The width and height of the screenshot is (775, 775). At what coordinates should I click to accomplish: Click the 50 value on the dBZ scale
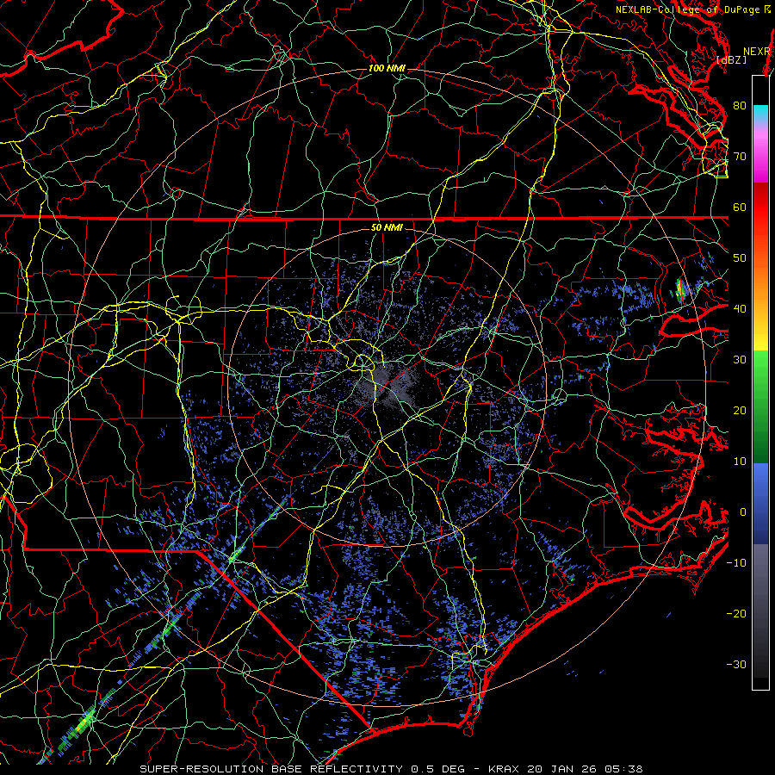tap(740, 258)
